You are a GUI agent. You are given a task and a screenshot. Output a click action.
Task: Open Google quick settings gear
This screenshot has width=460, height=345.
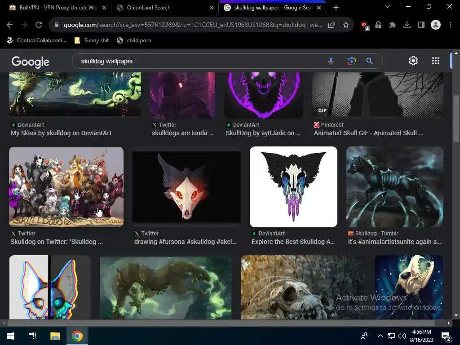point(413,61)
